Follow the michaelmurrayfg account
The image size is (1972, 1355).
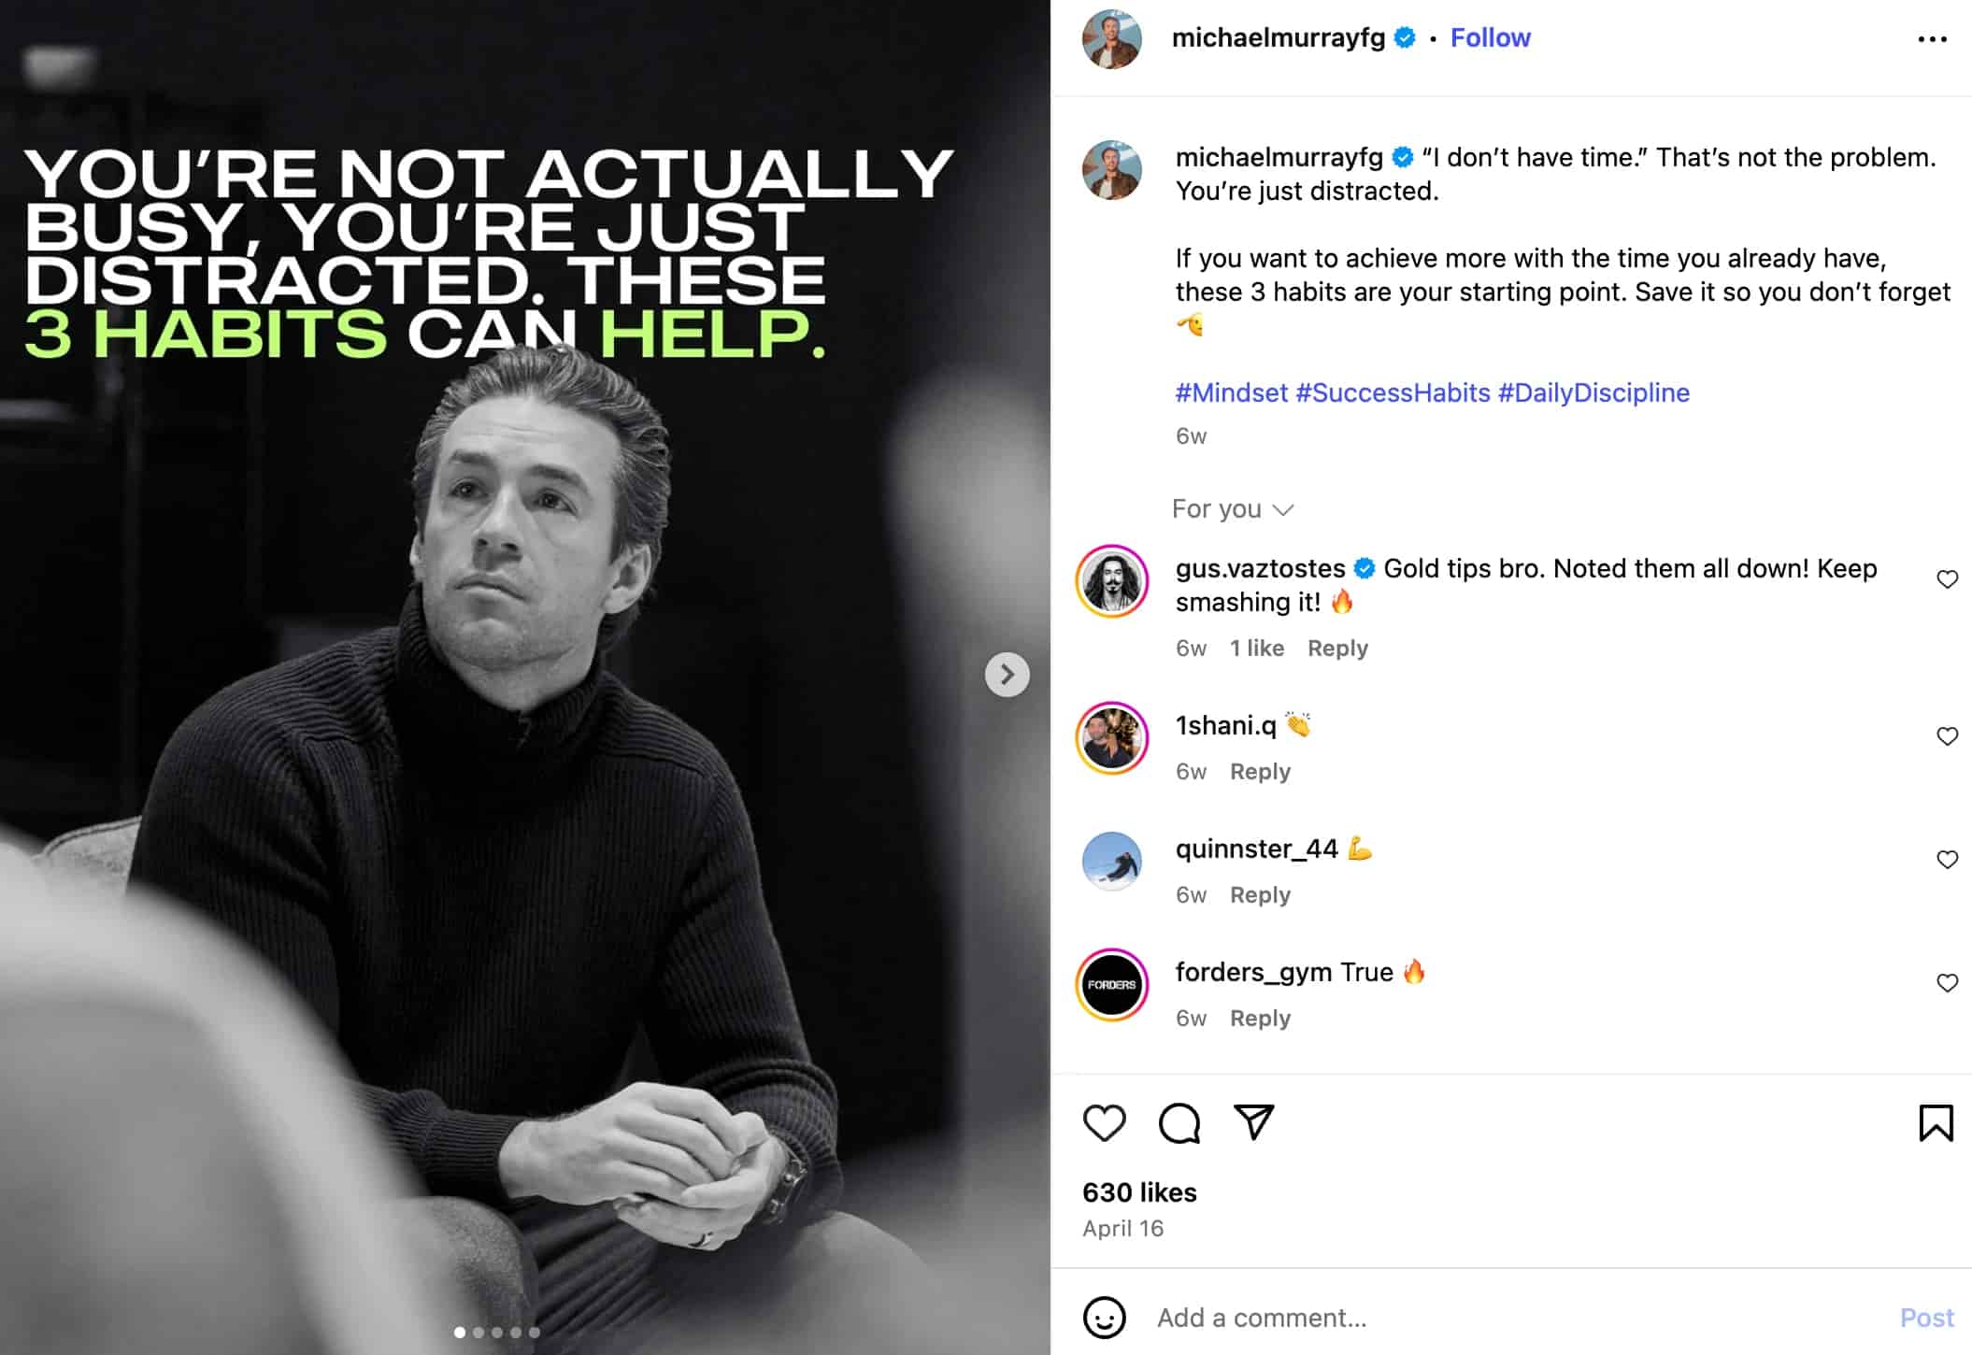tap(1490, 37)
